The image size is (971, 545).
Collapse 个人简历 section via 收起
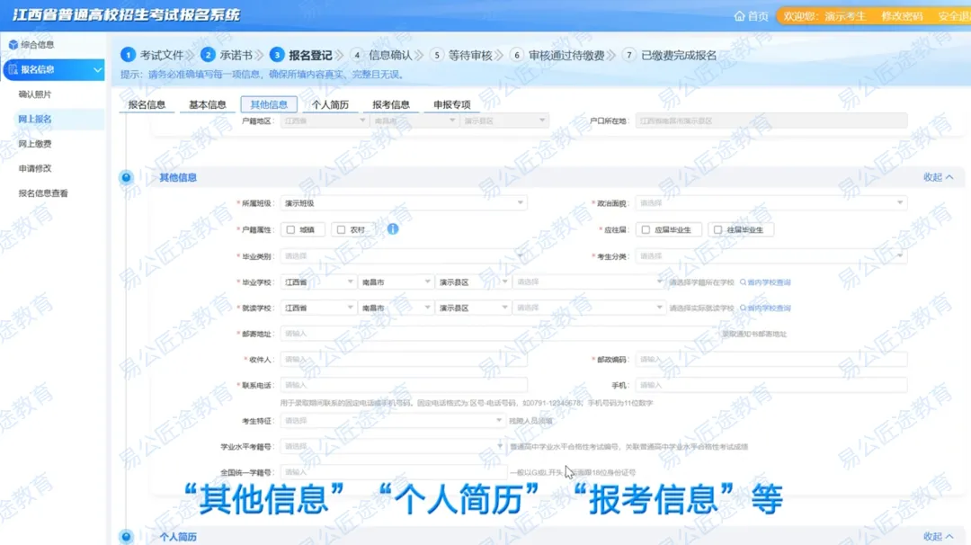click(x=938, y=536)
